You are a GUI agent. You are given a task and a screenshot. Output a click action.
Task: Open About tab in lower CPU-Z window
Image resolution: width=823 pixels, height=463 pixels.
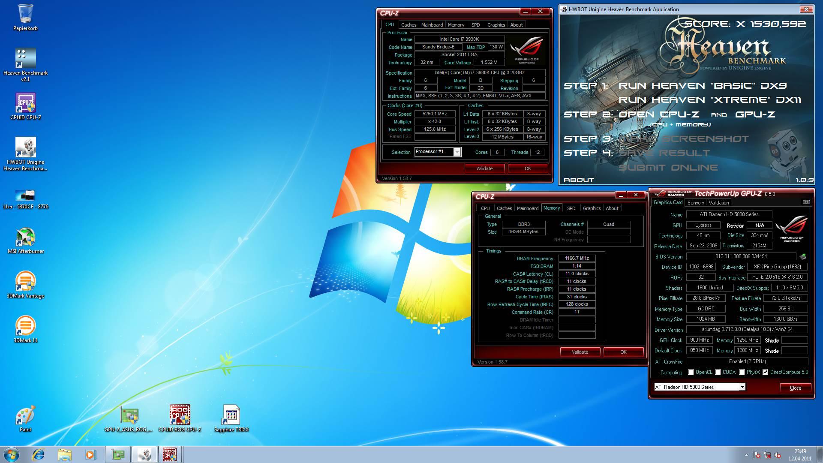(x=612, y=208)
